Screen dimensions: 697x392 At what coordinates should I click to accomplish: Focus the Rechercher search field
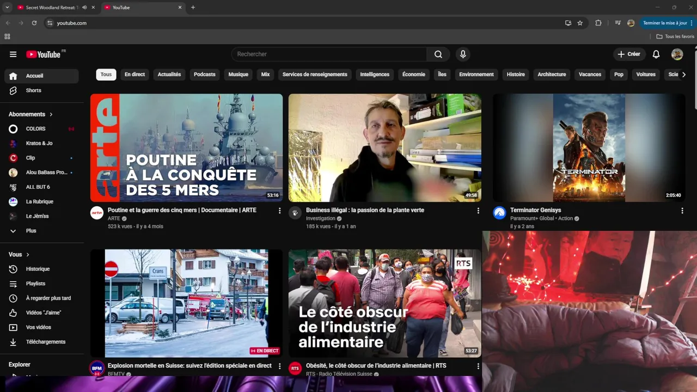point(329,54)
